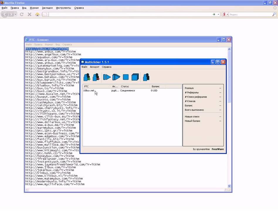This screenshot has width=278, height=211.
Task: Open Файл menu in Firefox
Action: pyautogui.click(x=4, y=8)
